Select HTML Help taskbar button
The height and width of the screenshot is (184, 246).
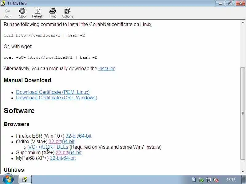pyautogui.click(x=25, y=179)
